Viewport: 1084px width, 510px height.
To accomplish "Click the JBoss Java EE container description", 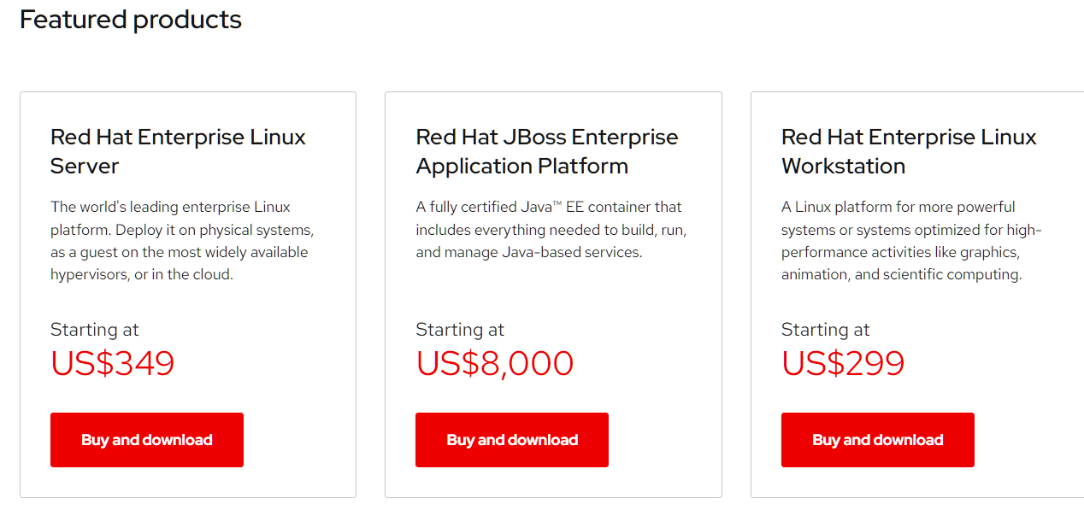I will (551, 230).
